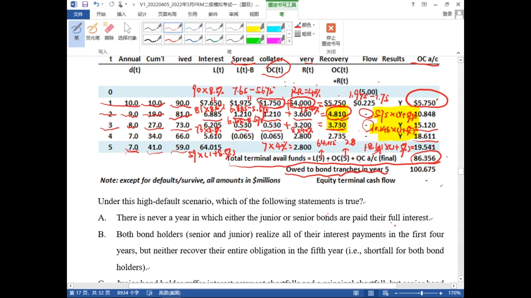Viewport: 531px width, 298px height.
Task: Open the File tab
Action: pos(78,14)
